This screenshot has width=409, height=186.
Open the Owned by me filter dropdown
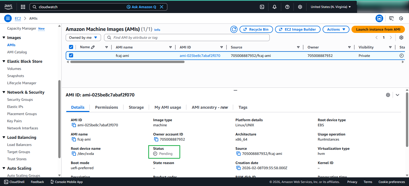coord(83,38)
